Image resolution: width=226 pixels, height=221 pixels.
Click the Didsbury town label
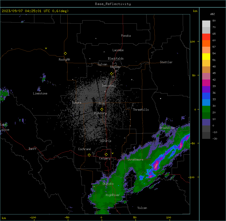tap(100, 113)
